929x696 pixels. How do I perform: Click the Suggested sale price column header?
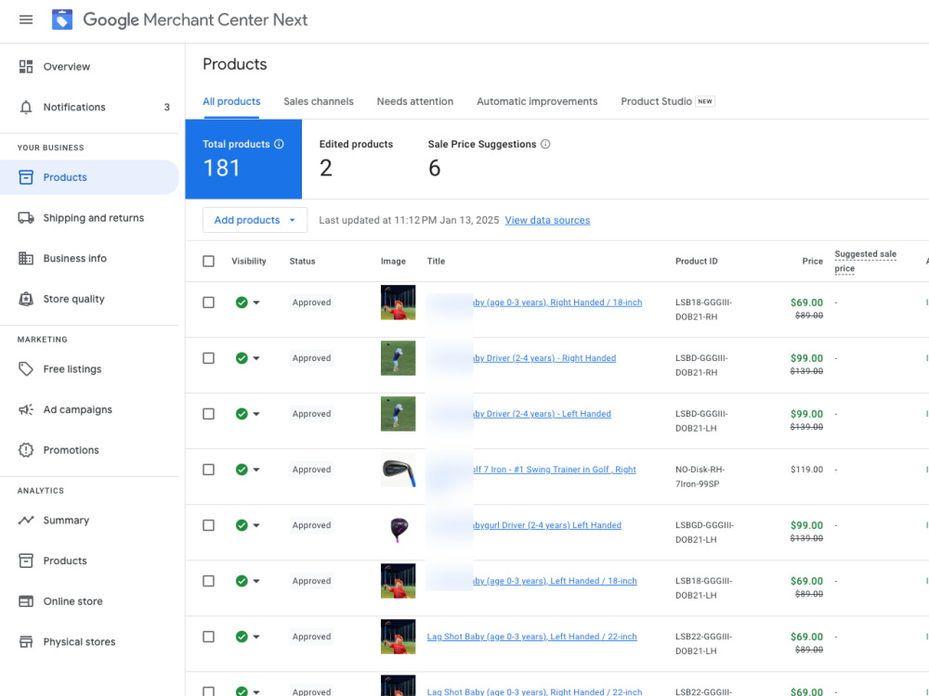click(865, 261)
